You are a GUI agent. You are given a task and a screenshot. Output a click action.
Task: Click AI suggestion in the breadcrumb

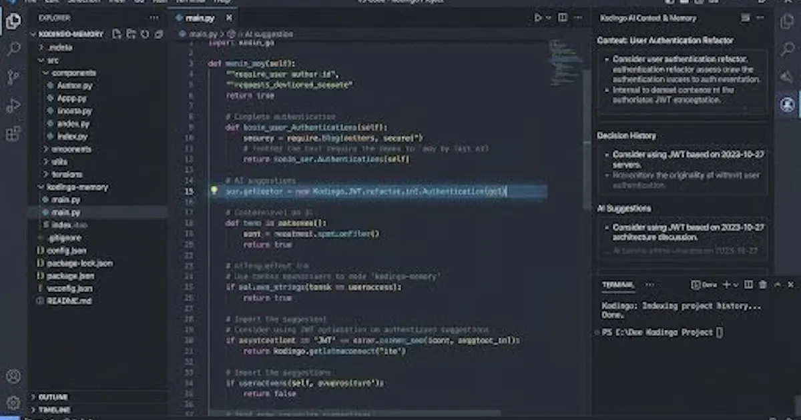point(268,33)
